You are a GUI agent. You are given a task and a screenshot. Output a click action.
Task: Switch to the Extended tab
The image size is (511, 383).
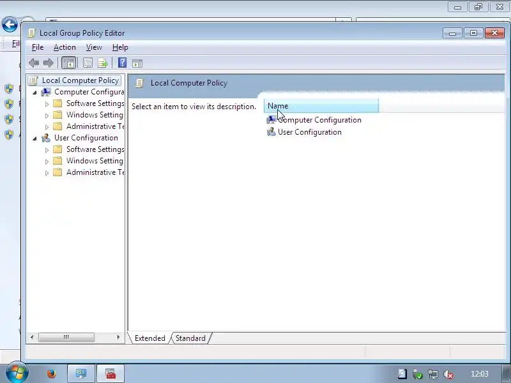[149, 338]
